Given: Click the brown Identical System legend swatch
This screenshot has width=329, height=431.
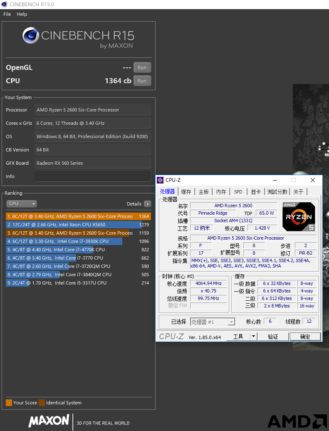Looking at the screenshot, I should [42, 403].
